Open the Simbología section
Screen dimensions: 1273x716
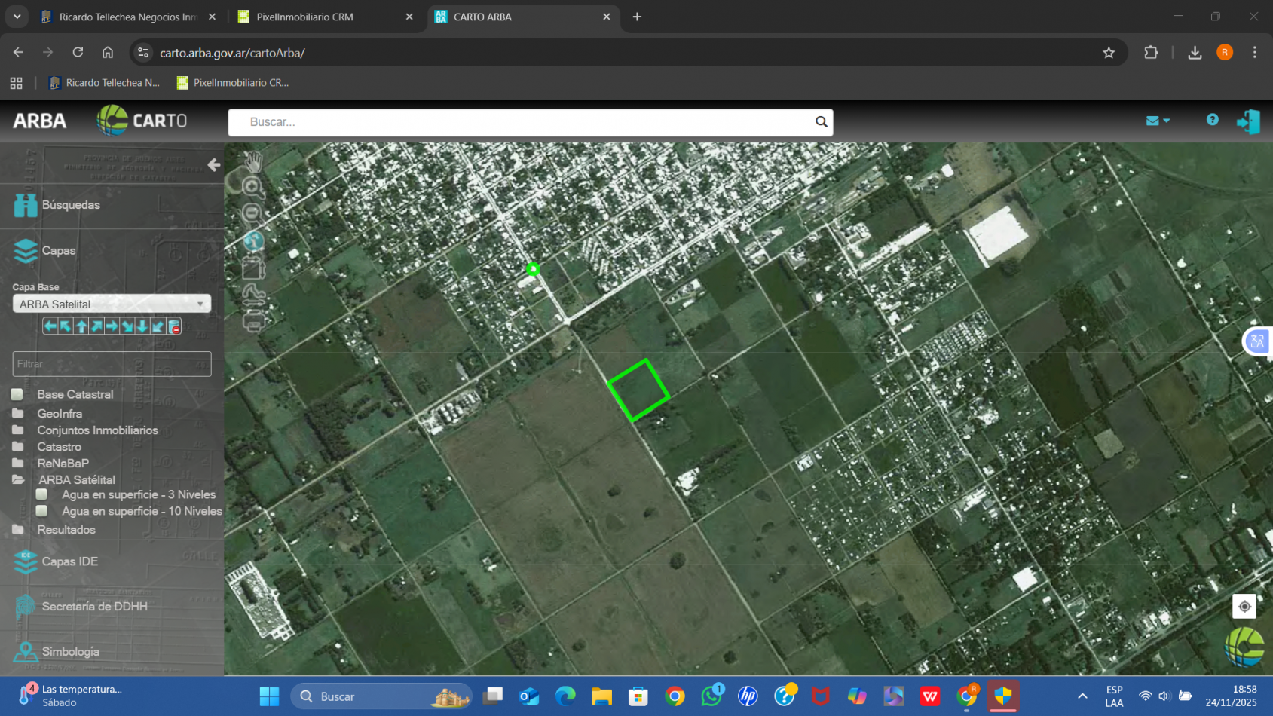(70, 651)
